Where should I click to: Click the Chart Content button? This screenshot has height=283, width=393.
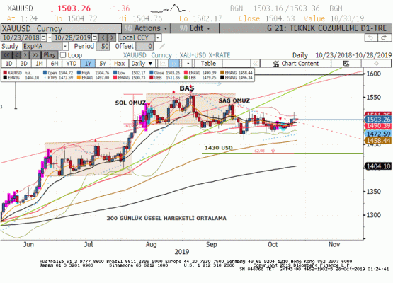tap(296, 64)
